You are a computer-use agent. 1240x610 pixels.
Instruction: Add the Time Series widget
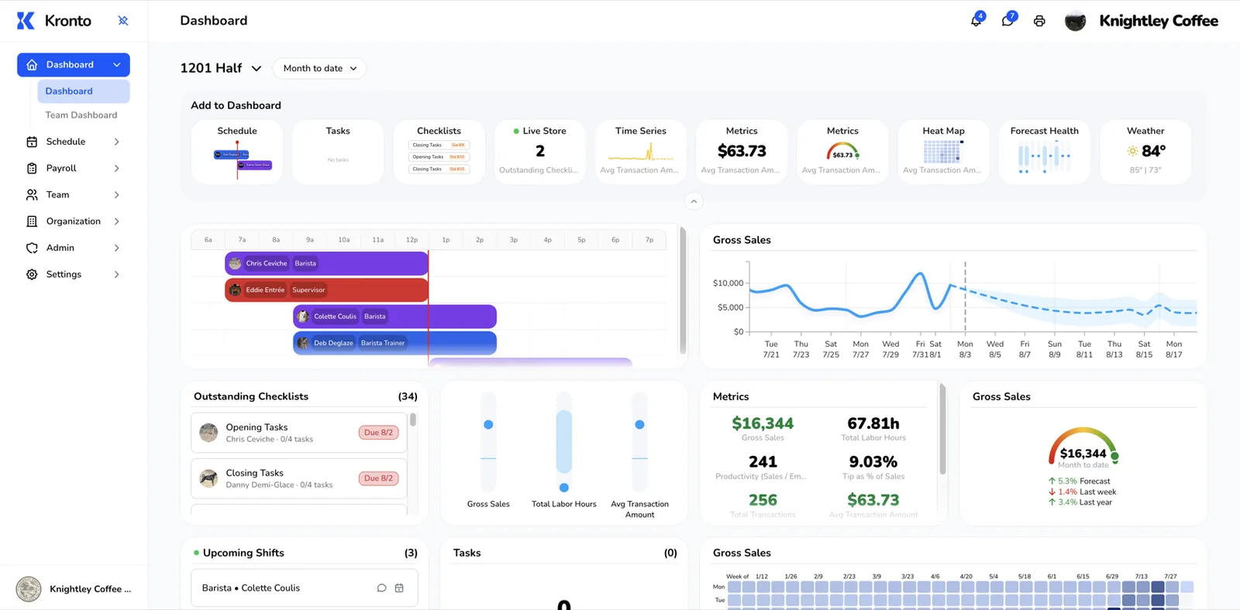coord(641,152)
